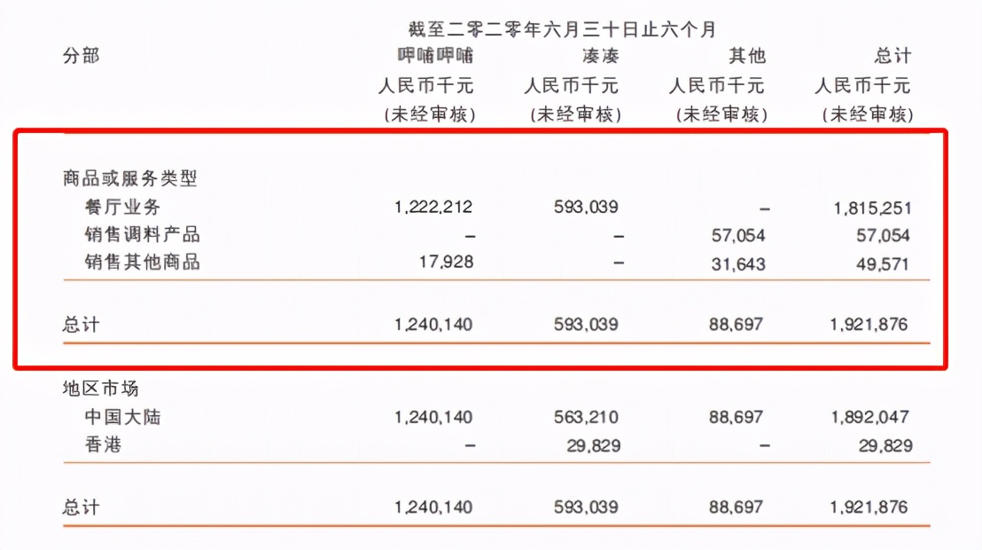Click the 其他 column header

tap(745, 57)
